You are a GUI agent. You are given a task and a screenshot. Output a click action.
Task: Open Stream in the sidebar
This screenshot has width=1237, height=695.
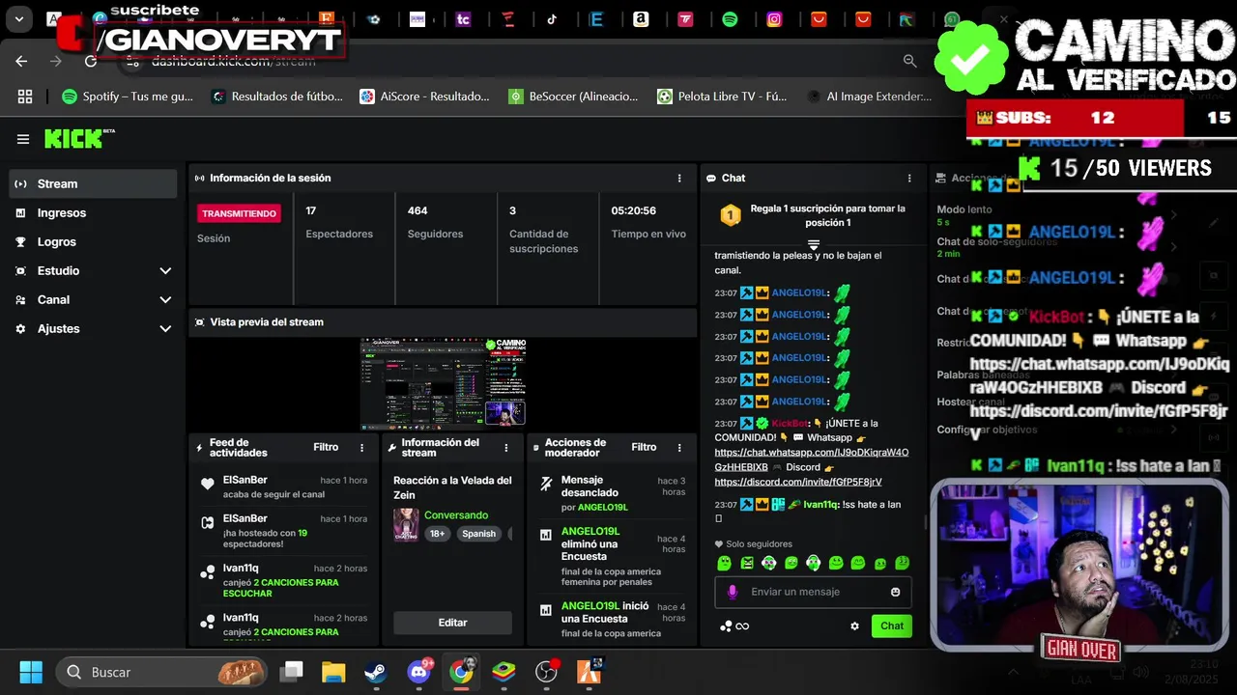point(93,183)
